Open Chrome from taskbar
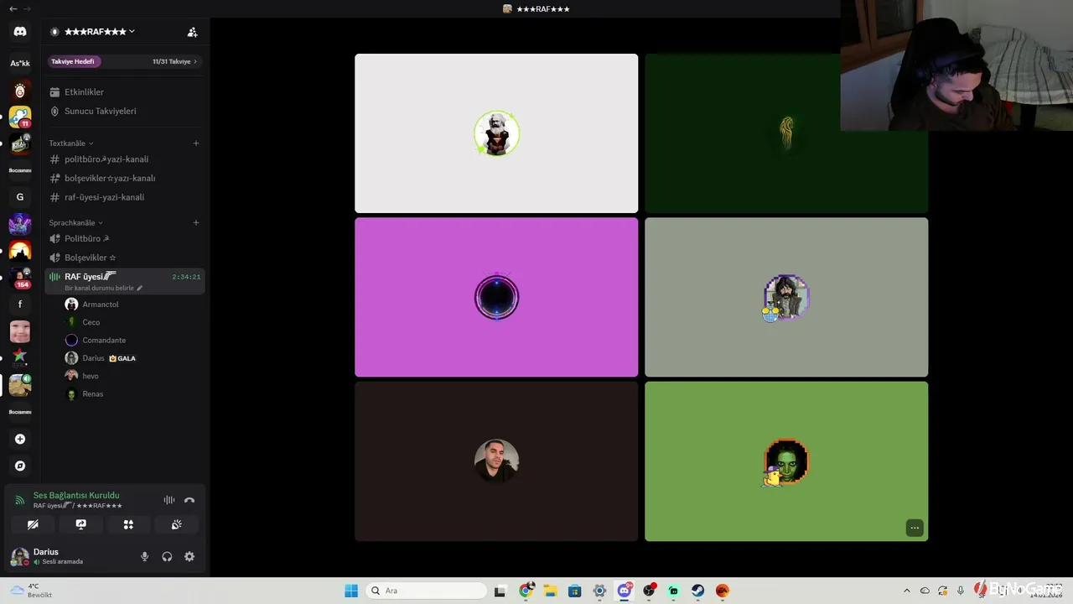Screen dimensions: 1073x604 [x=526, y=591]
